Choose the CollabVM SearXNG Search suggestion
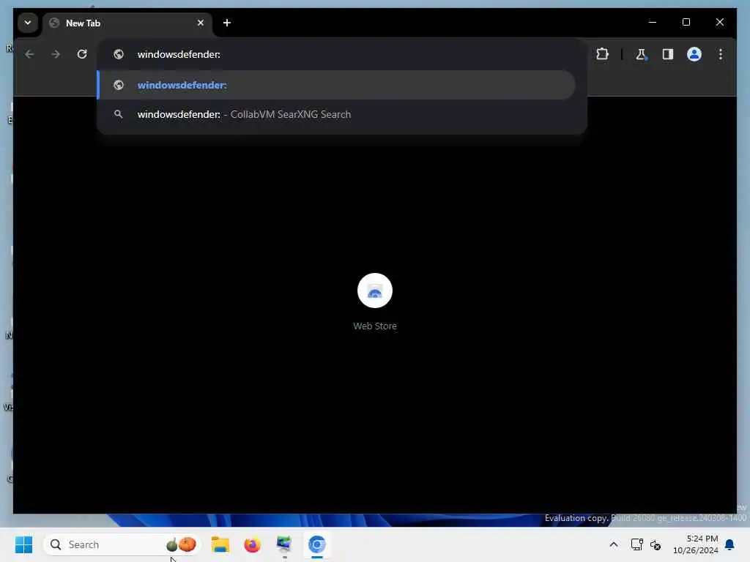Image resolution: width=750 pixels, height=562 pixels. pos(337,115)
